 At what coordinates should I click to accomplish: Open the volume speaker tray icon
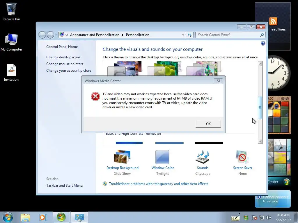[x=269, y=218]
